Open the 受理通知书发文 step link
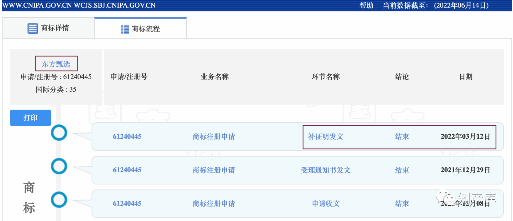Screen dimensions: 513x221 [325, 170]
